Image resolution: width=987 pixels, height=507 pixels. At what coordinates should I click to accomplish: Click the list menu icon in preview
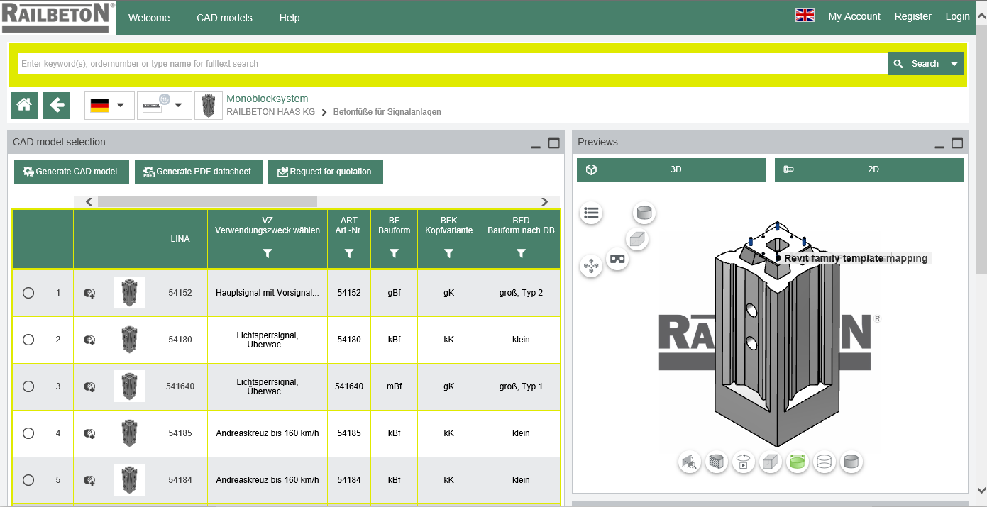591,213
